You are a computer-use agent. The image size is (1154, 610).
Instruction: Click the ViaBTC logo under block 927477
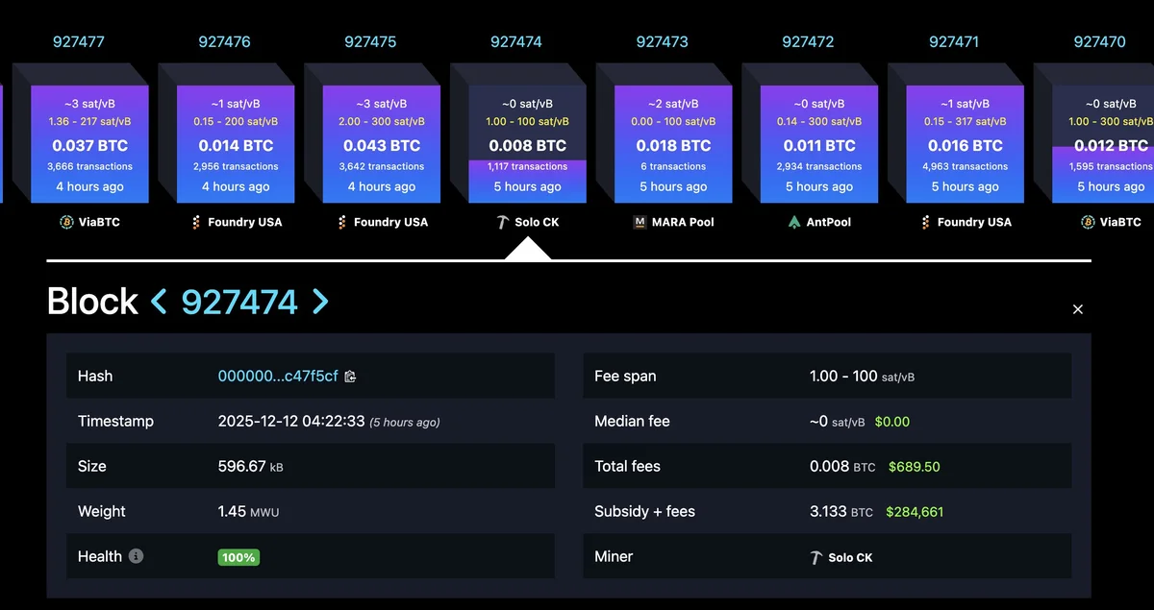[x=66, y=222]
